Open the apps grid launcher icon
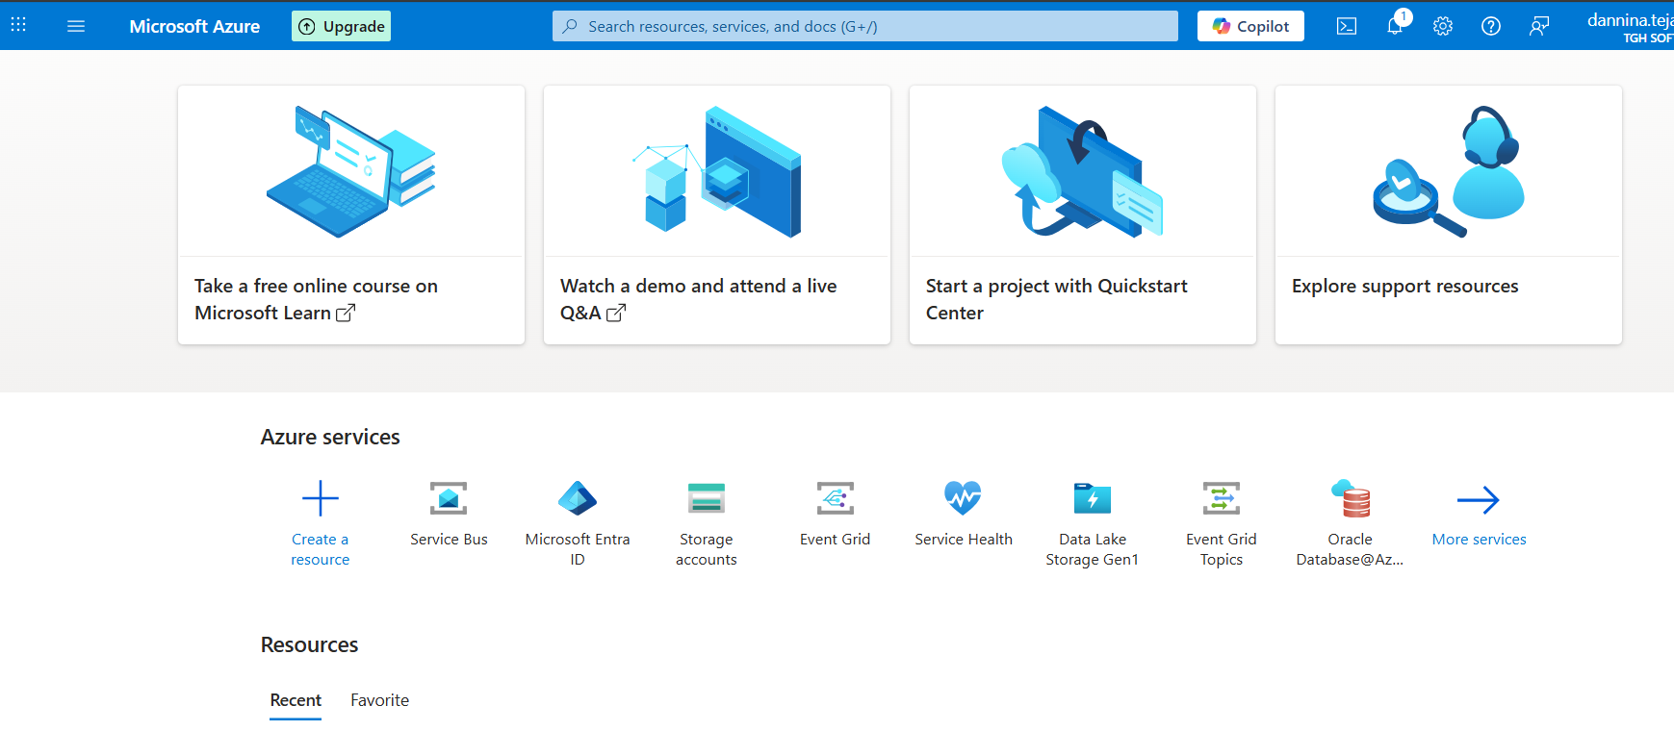This screenshot has height=731, width=1674. [x=18, y=26]
